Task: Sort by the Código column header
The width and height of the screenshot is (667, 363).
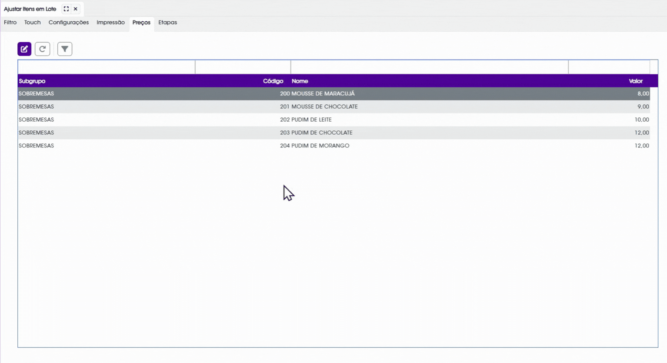Action: (x=273, y=81)
